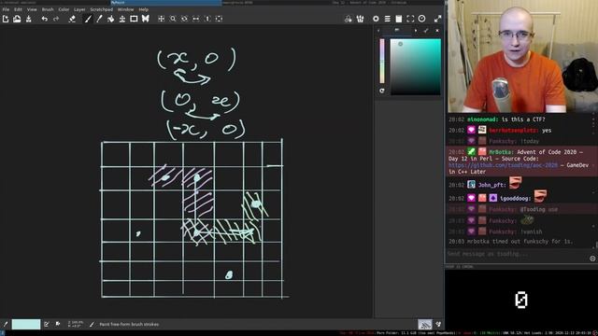The image size is (598, 336).
Task: Undo the last brush stroke
Action: click(x=45, y=19)
